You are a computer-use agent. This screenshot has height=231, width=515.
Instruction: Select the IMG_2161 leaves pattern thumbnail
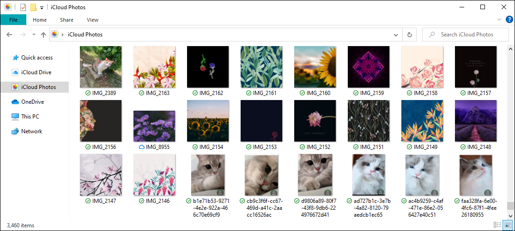coord(261,67)
